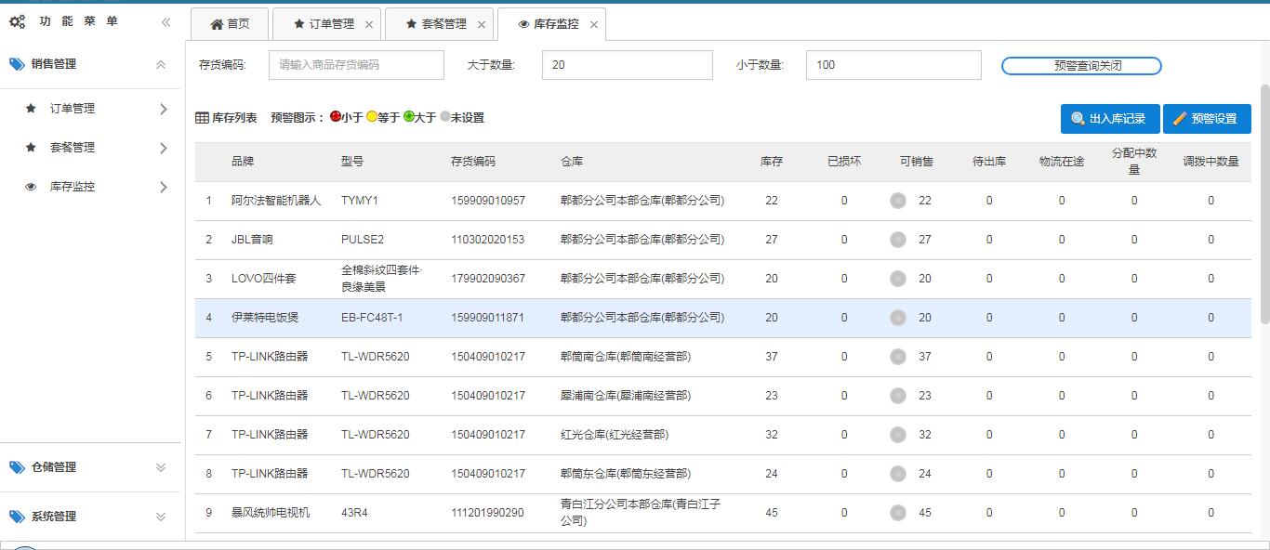
Task: Close the 套餐管理 tab
Action: point(482,25)
